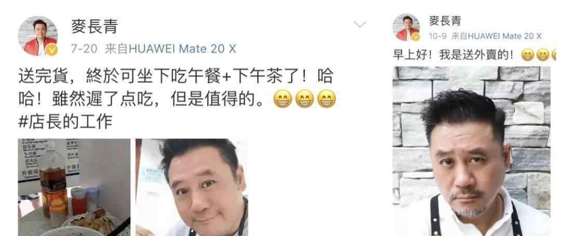
Task: Open the #店長的工作 hashtag link
Action: click(x=65, y=122)
